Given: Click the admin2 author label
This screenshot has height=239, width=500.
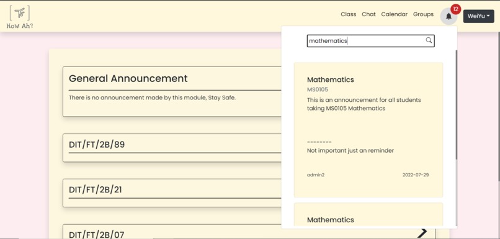Looking at the screenshot, I should point(316,175).
